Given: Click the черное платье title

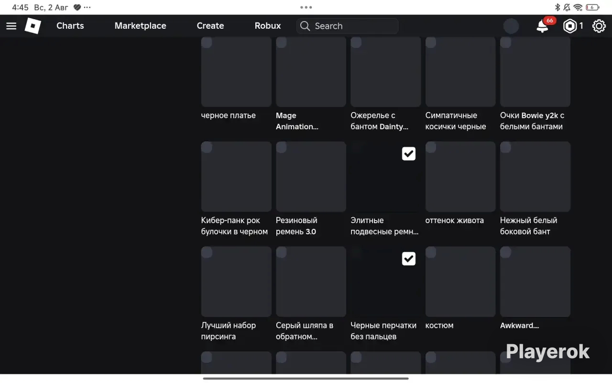Looking at the screenshot, I should click(229, 115).
